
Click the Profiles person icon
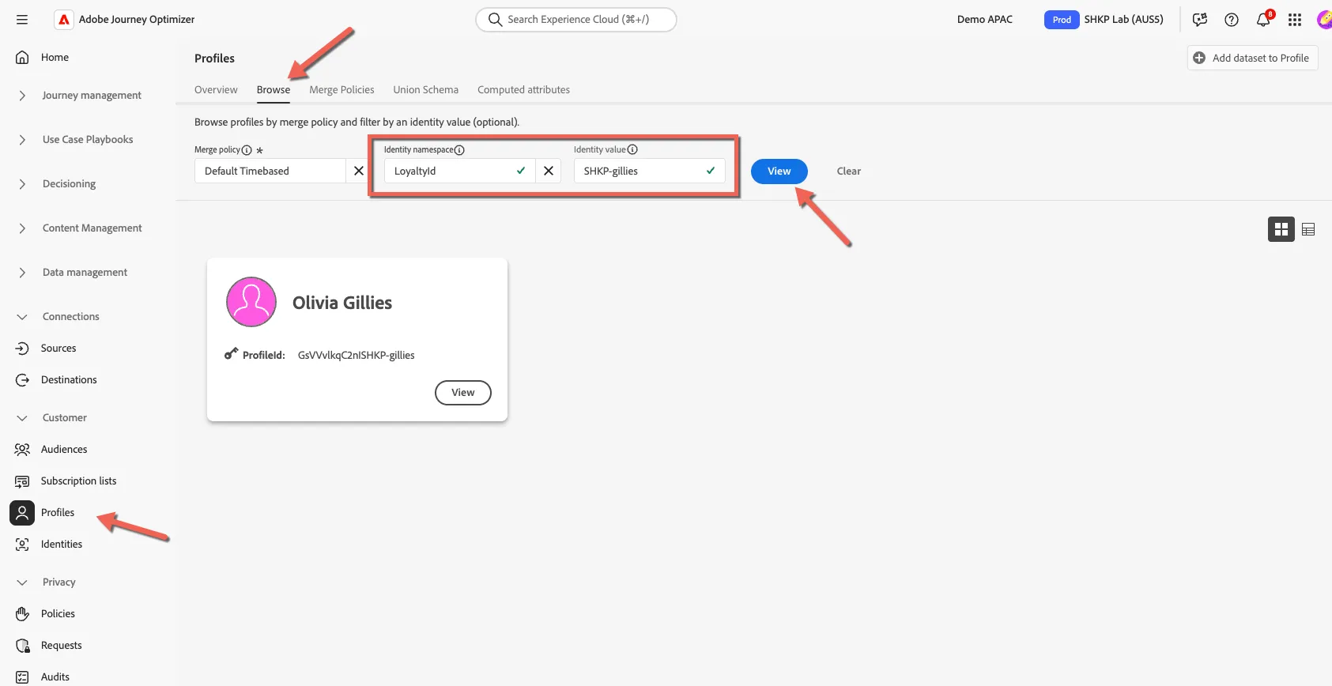point(22,512)
